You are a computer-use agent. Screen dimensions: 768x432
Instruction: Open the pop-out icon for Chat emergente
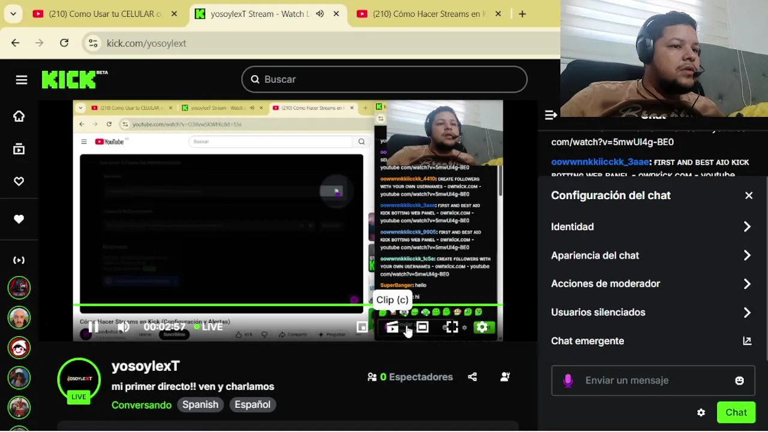coord(747,341)
